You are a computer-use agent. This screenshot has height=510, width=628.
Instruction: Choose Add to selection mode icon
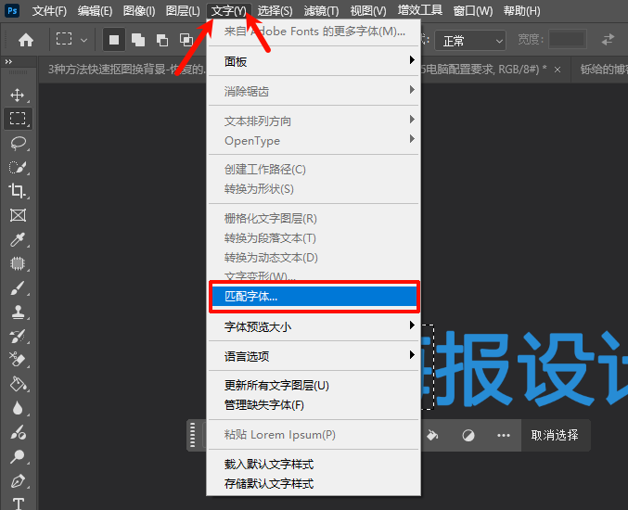(x=138, y=40)
